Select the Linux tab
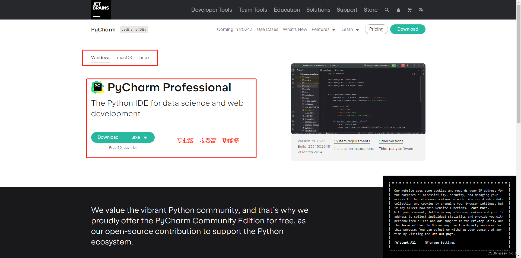 [x=144, y=57]
